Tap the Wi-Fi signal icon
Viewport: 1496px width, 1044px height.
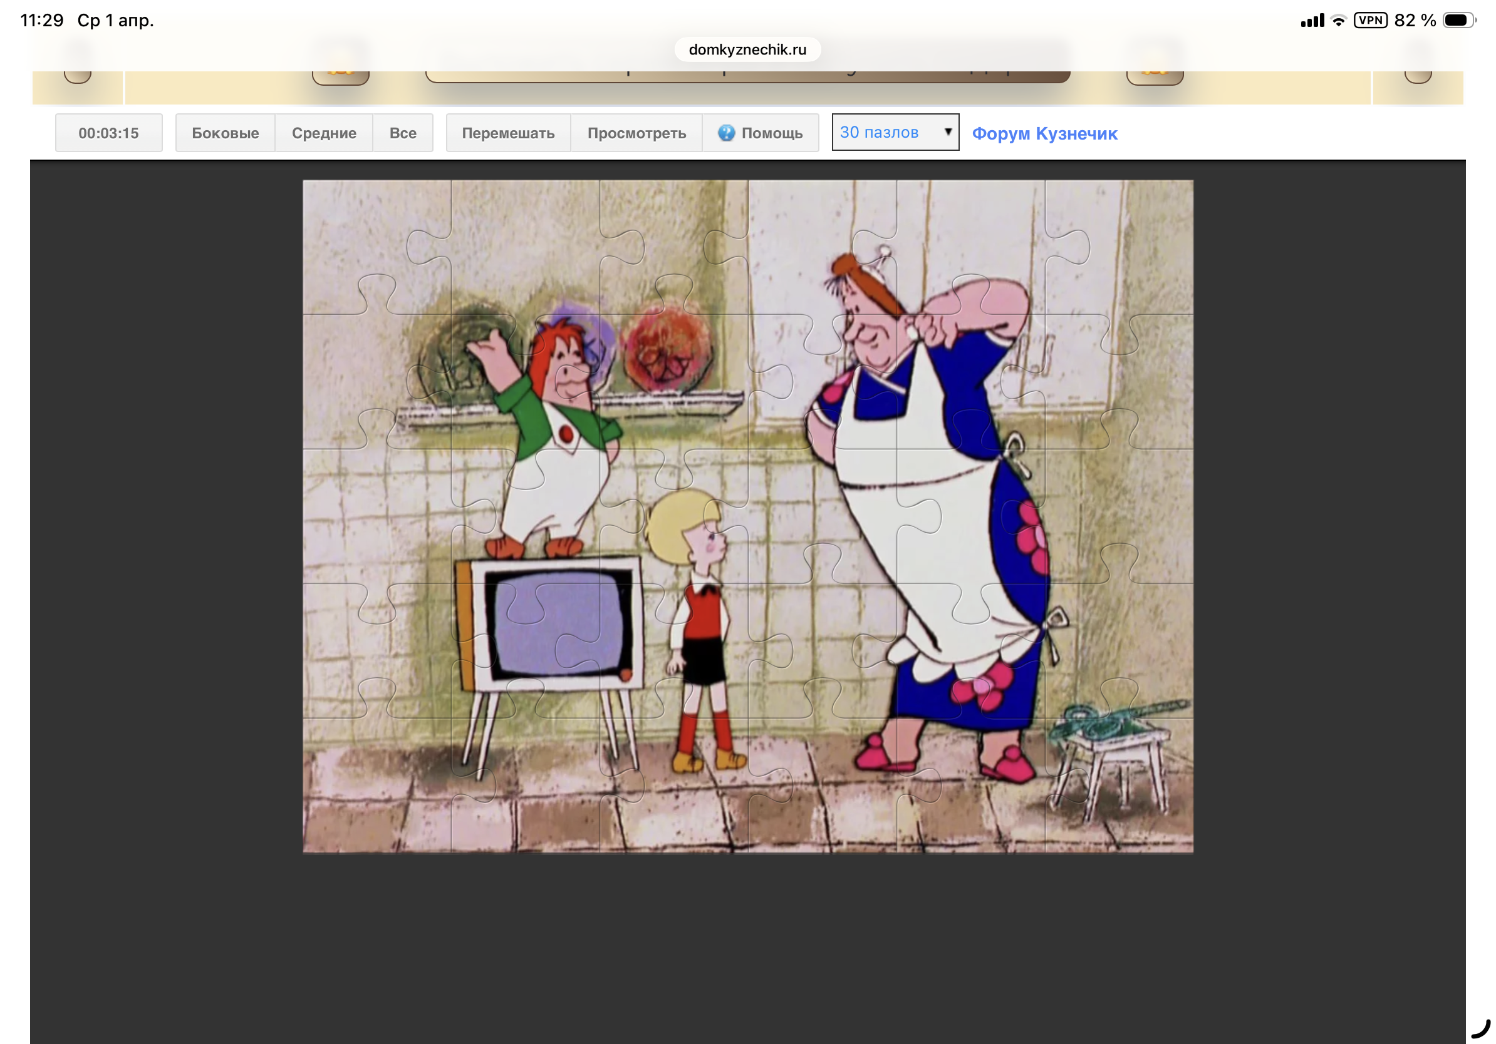coord(1338,21)
